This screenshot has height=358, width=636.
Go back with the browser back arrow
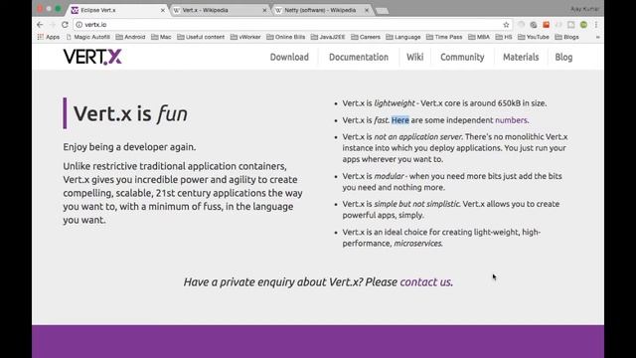pos(40,25)
